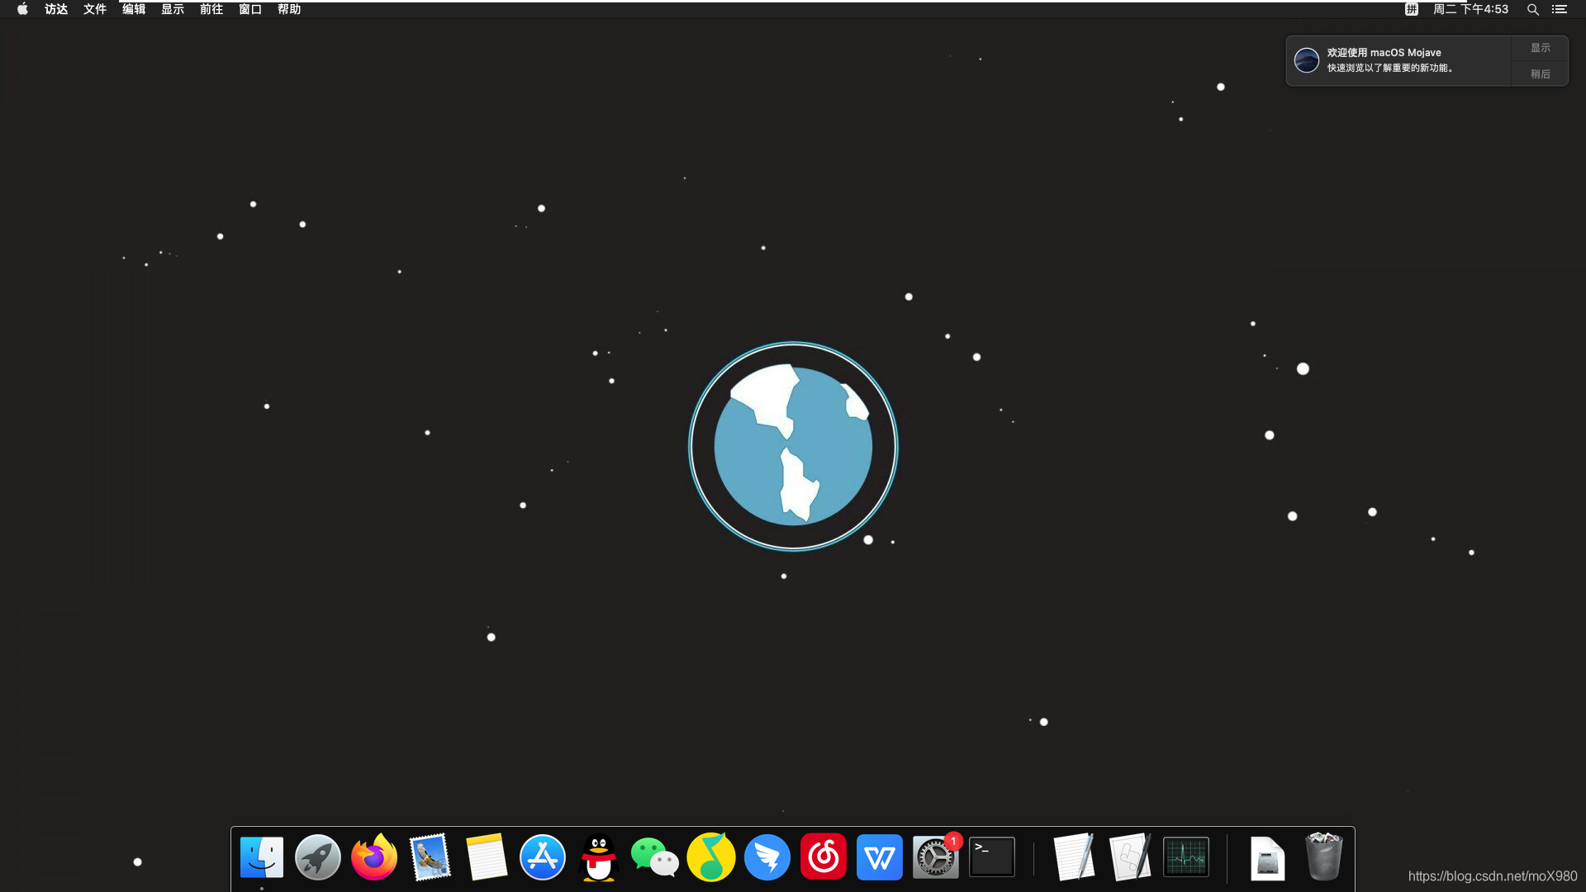Screen dimensions: 1586x892
Task: Open the App Store in dock
Action: (543, 857)
